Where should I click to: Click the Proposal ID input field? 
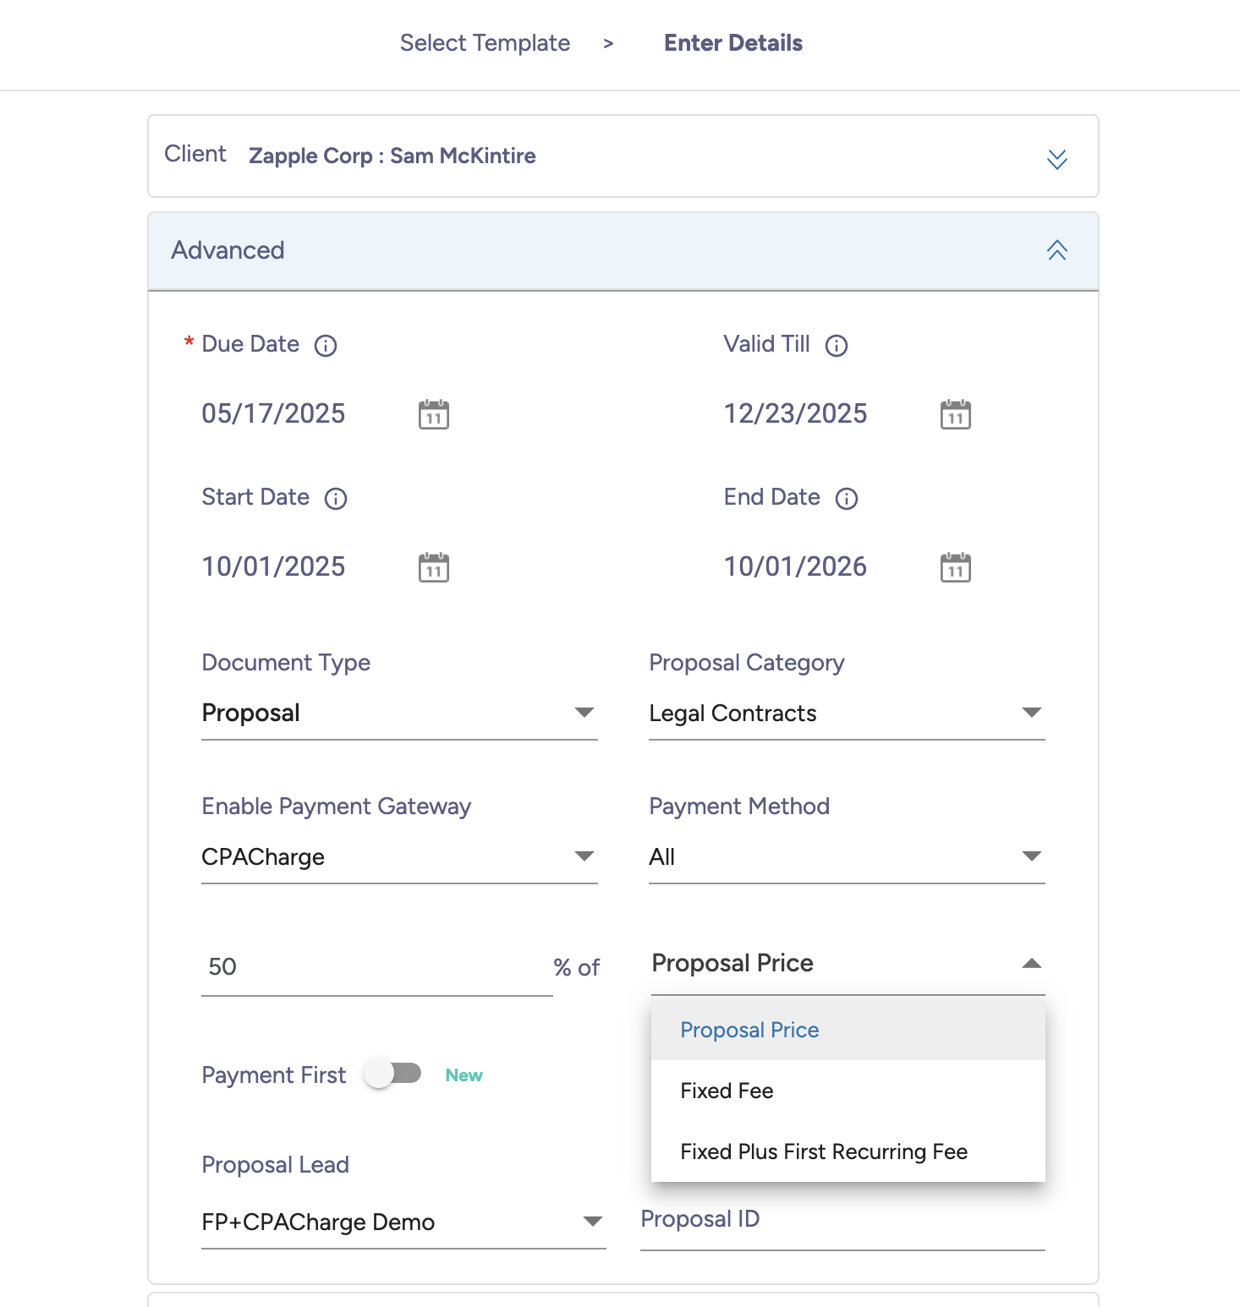point(842,1221)
